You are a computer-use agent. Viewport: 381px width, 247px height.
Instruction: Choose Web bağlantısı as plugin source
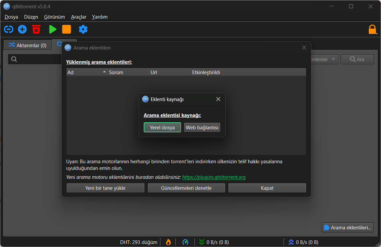(x=202, y=128)
